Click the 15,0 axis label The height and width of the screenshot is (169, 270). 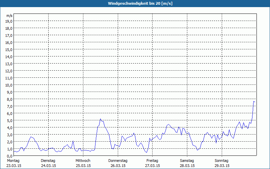tap(9, 49)
